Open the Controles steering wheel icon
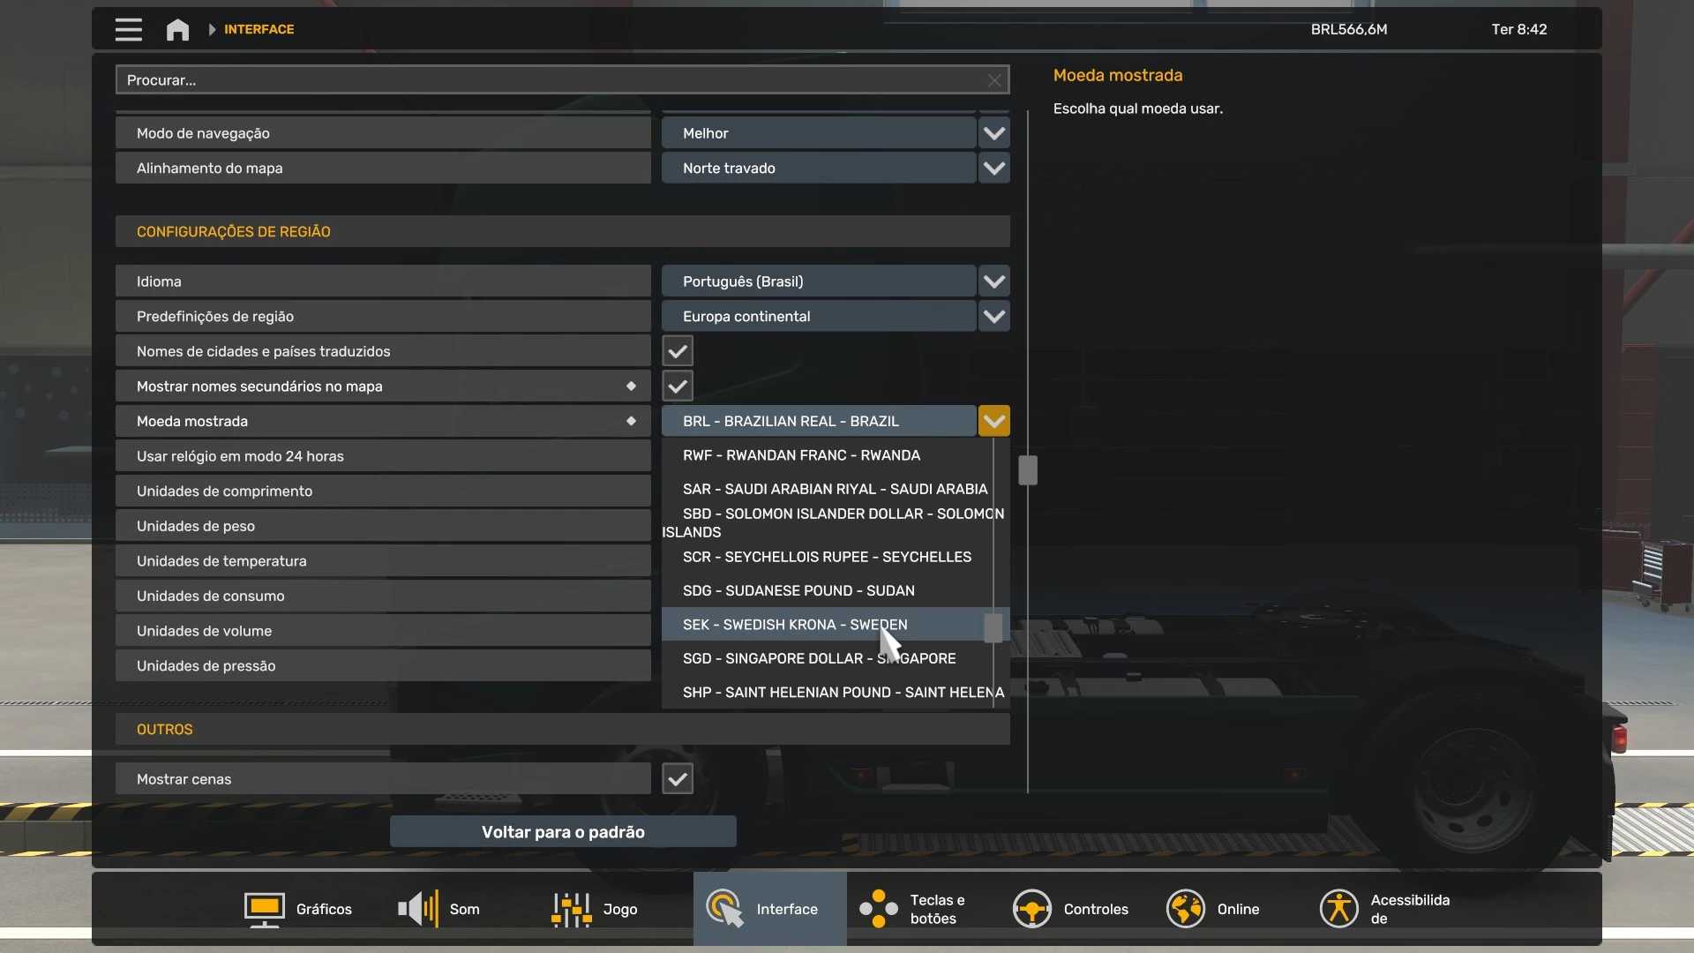The height and width of the screenshot is (953, 1694). tap(1031, 909)
